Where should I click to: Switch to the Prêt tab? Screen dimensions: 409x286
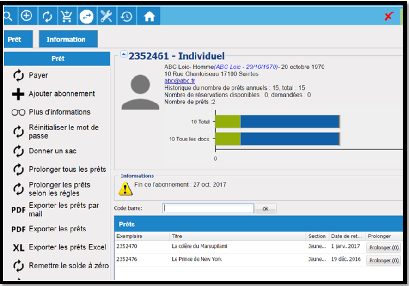(x=18, y=39)
